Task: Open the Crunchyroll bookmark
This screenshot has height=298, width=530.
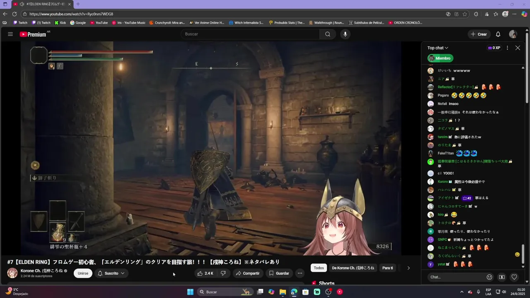Action: [x=167, y=23]
